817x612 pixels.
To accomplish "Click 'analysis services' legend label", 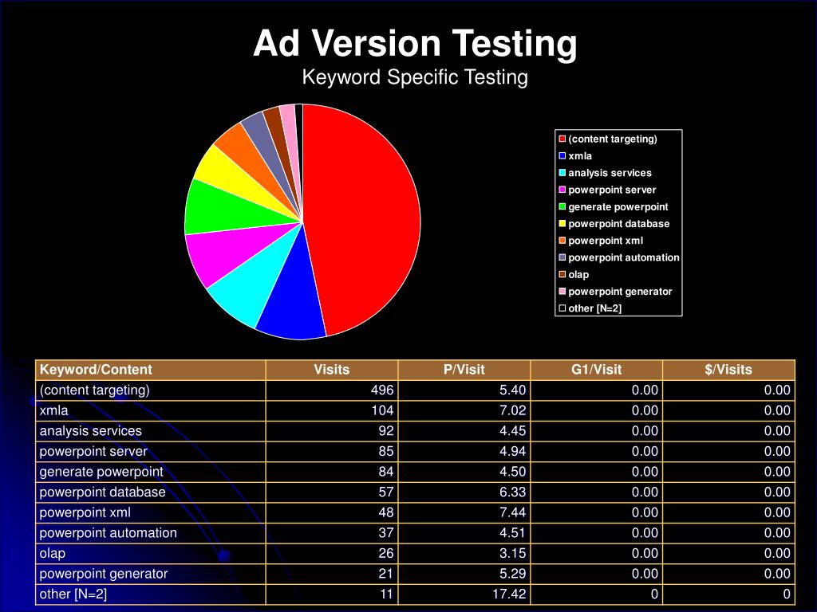I will pos(610,173).
